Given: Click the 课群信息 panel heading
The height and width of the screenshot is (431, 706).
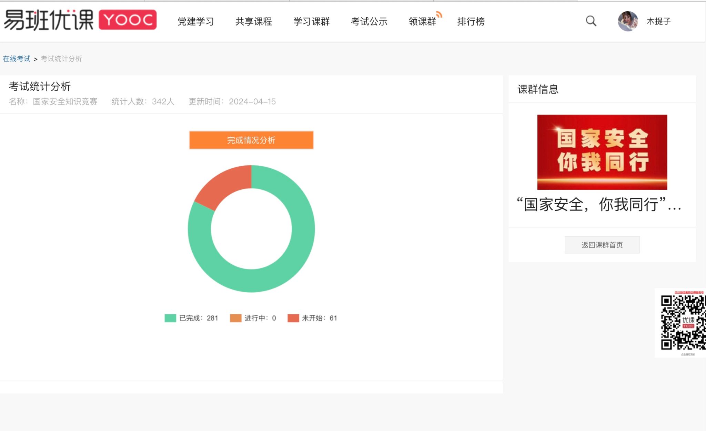Looking at the screenshot, I should (538, 89).
